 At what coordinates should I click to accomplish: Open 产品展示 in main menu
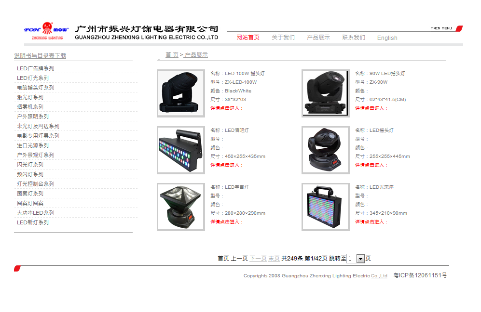click(318, 38)
